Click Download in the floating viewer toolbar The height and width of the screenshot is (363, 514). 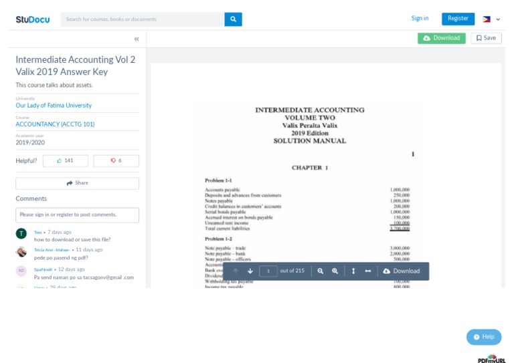click(402, 271)
